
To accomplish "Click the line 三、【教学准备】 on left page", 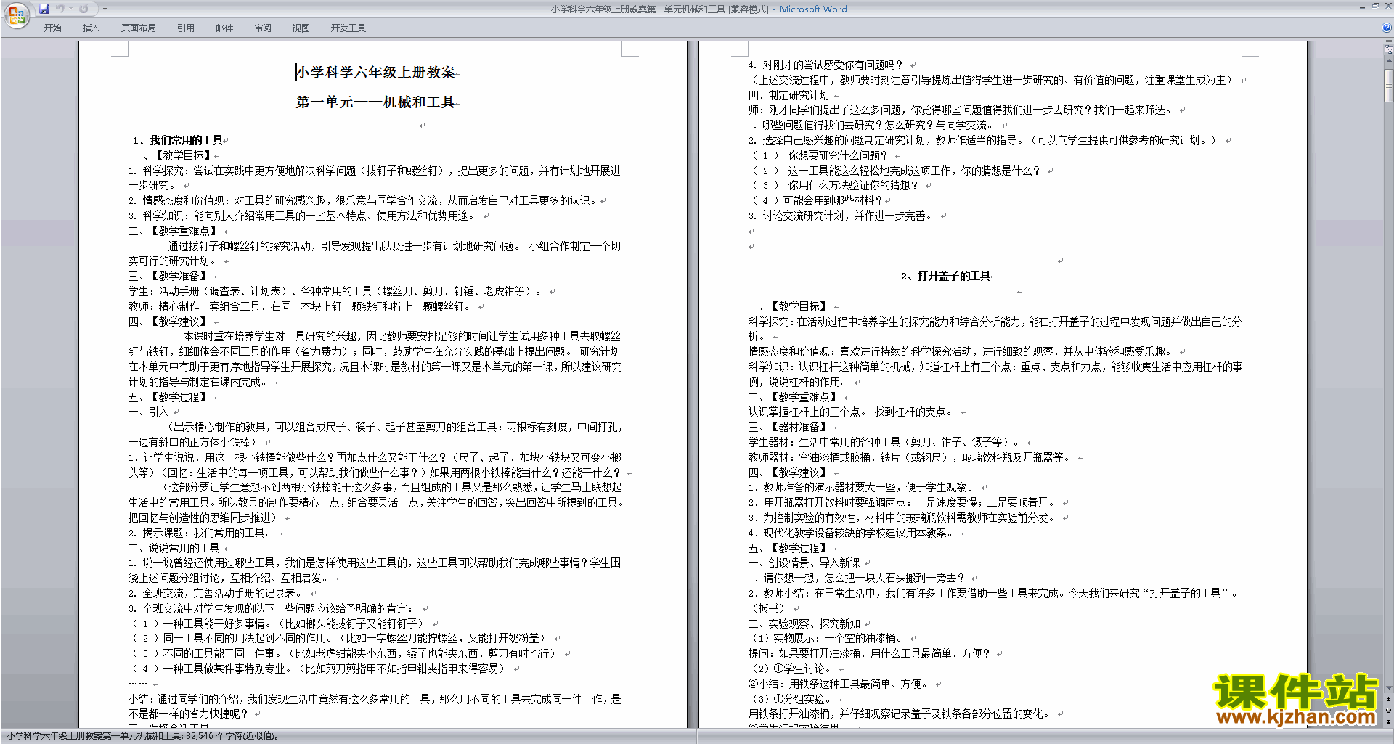I will [169, 276].
